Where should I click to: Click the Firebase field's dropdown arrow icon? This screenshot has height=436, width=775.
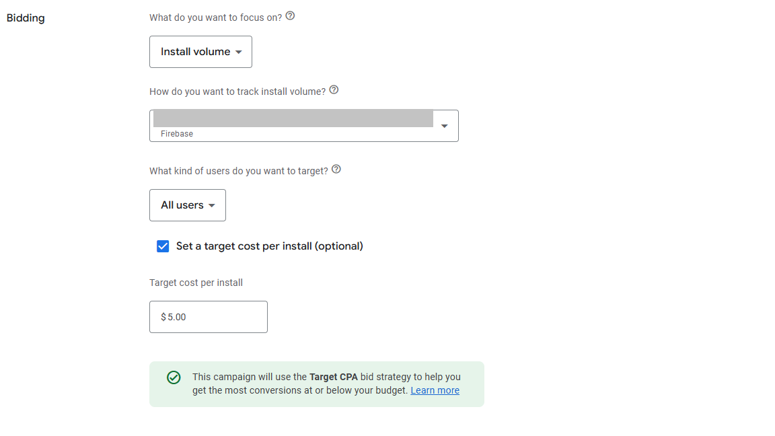444,125
